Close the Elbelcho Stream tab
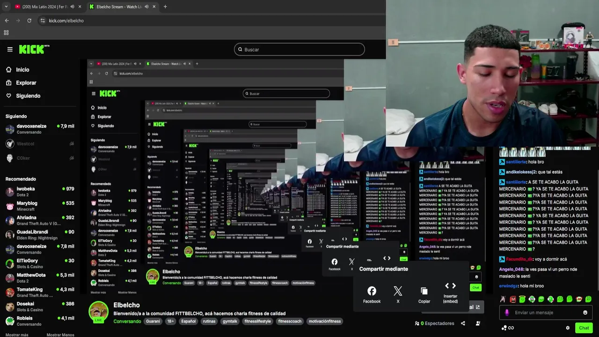Screen dimensions: 599x337 click(154, 7)
